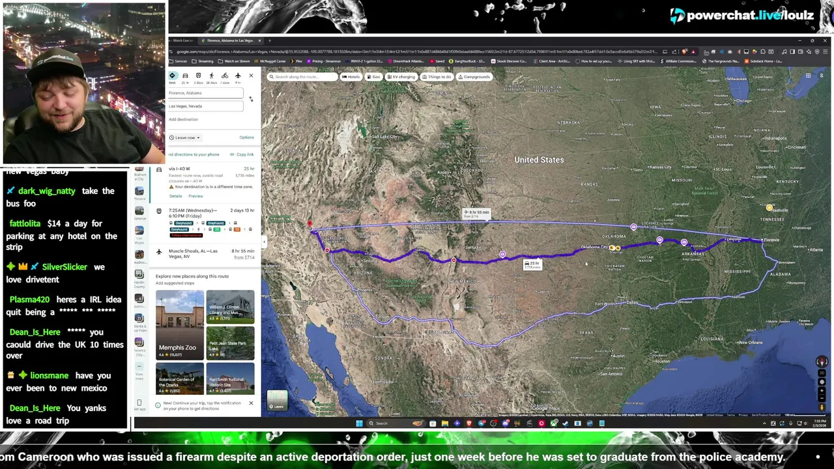The image size is (834, 469).
Task: Open a new browser tab
Action: [x=270, y=40]
